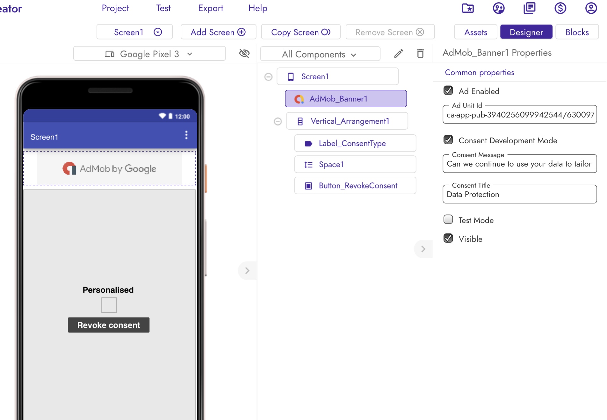The image size is (607, 420).
Task: Uncheck the Ad Enabled checkbox
Action: point(448,91)
